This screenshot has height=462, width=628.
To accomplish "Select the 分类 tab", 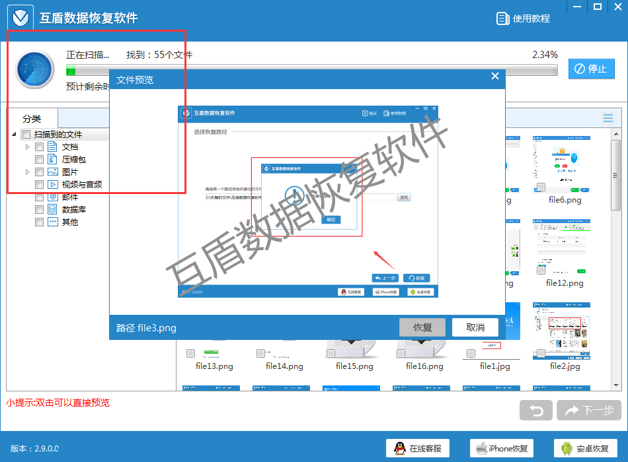I will coord(32,119).
